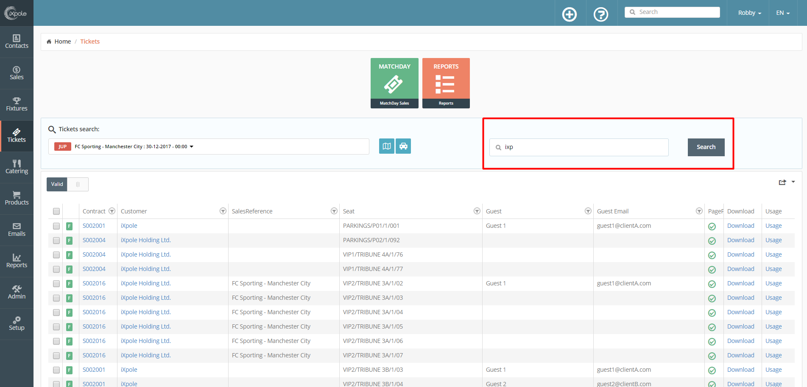Open contract S002001 for PARKINGS/P01/1/001

point(94,226)
